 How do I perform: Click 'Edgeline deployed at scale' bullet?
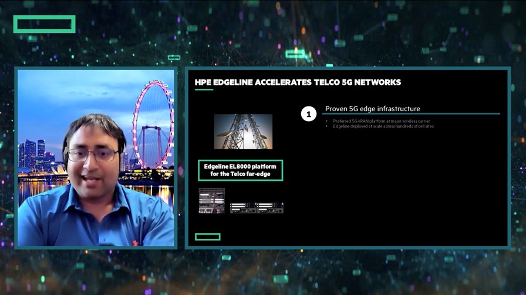tap(383, 126)
